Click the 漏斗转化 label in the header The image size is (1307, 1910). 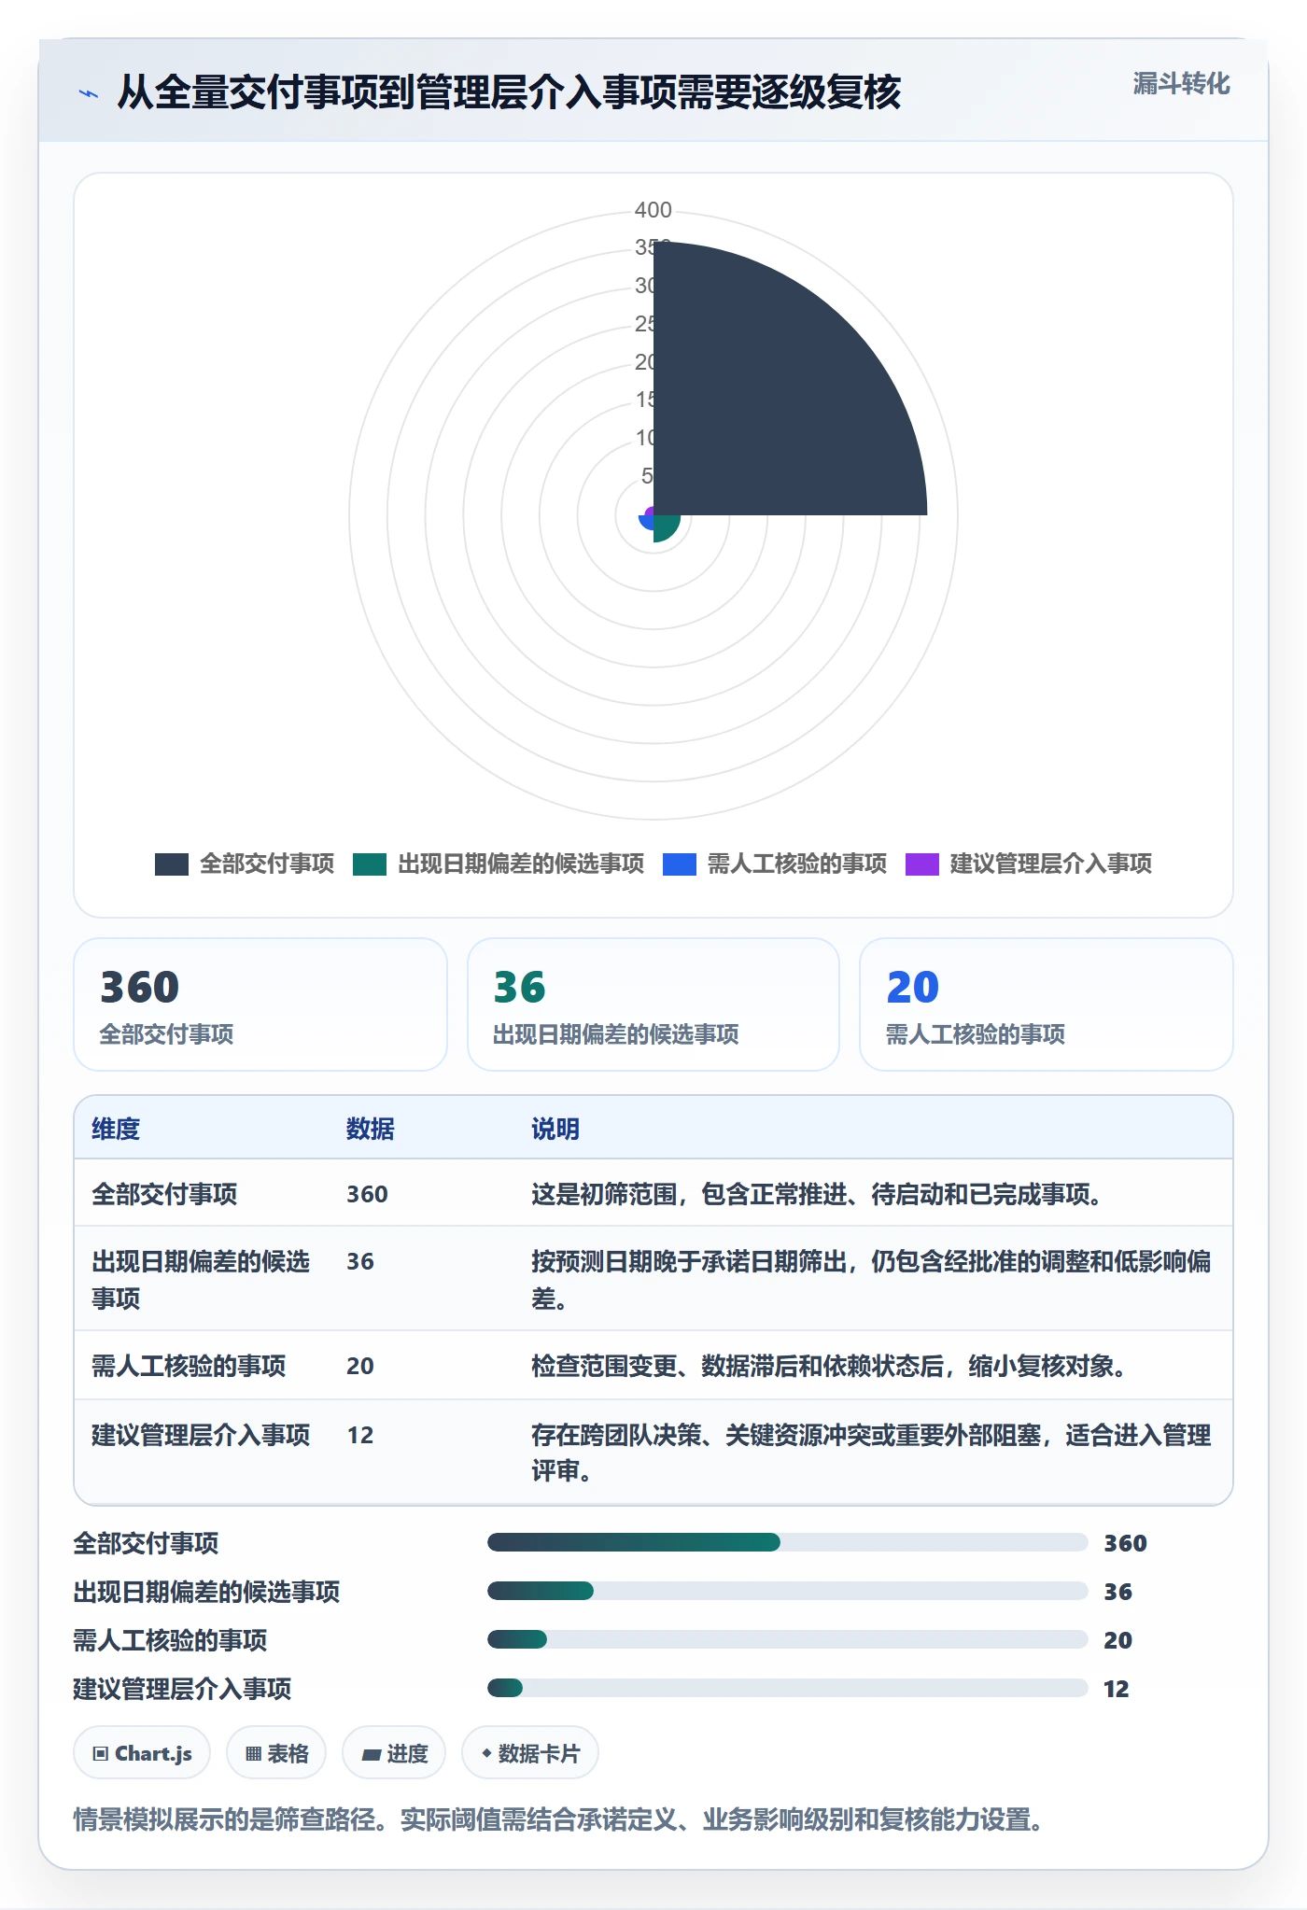pos(1181,84)
